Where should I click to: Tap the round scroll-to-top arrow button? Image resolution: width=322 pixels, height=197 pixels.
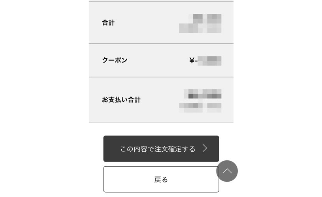tap(227, 171)
